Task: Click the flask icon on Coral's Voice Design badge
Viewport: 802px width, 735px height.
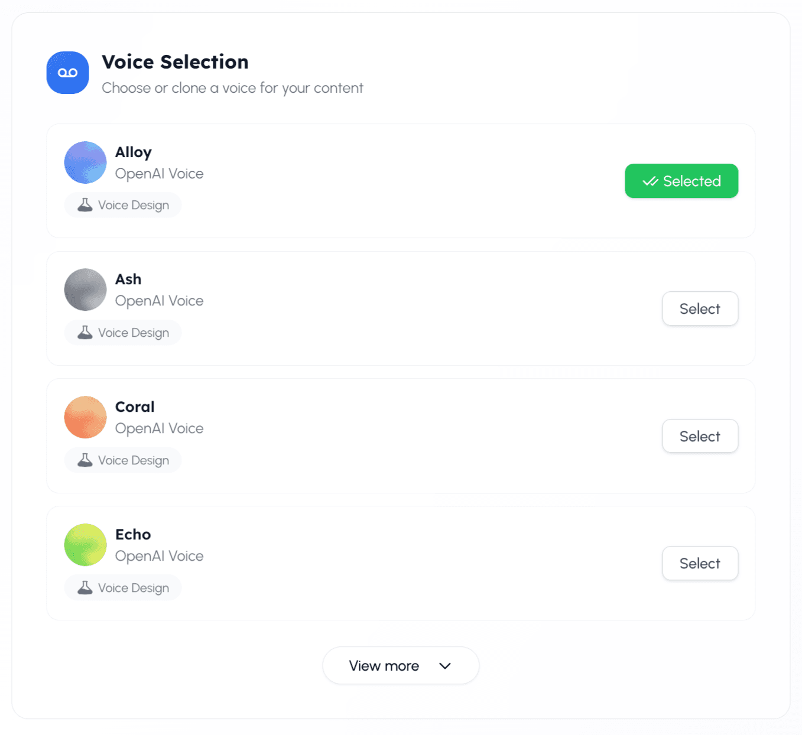Action: pyautogui.click(x=84, y=460)
